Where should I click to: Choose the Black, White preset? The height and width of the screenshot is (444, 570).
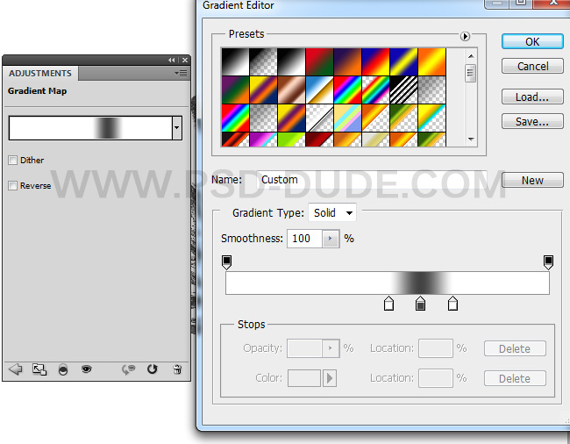point(291,61)
